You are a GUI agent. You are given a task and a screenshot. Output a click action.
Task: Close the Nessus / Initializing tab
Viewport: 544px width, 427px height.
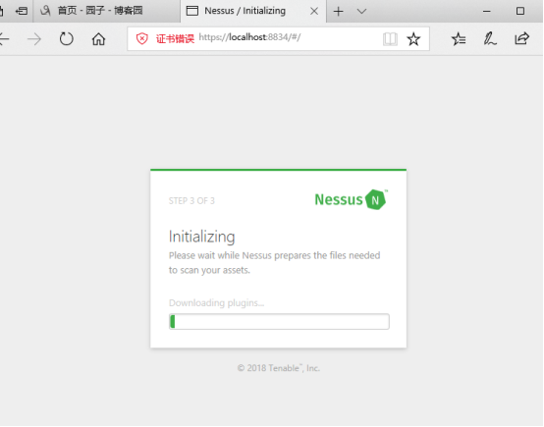point(314,12)
